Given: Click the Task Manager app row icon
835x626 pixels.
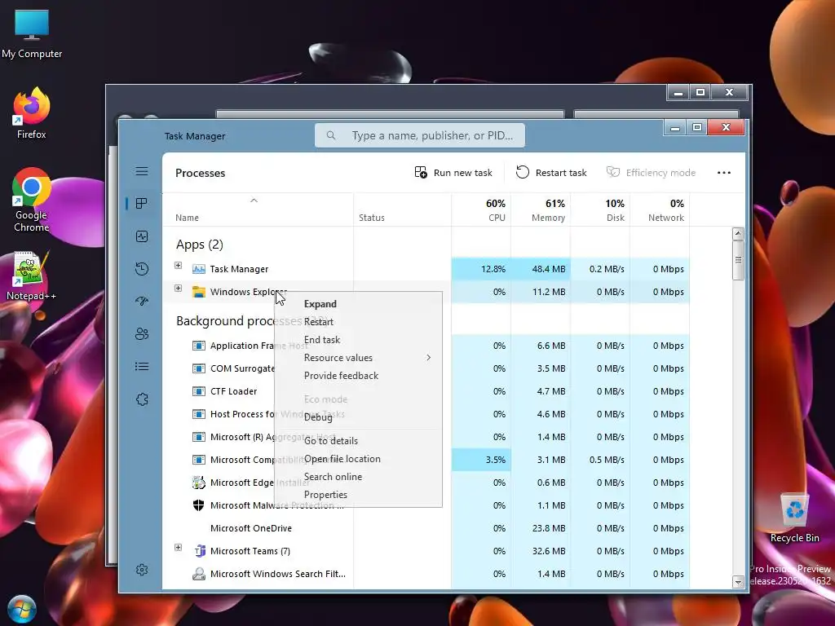Looking at the screenshot, I should pyautogui.click(x=199, y=269).
